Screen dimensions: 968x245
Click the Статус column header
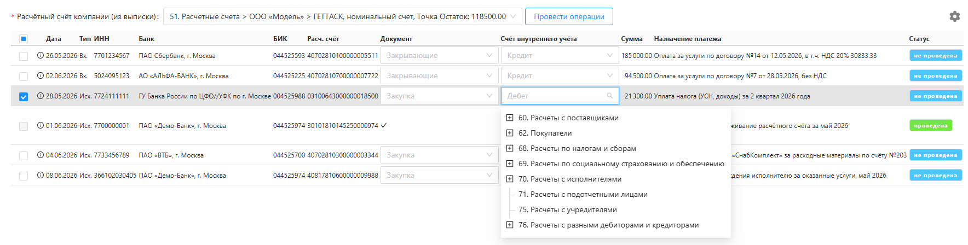(919, 39)
